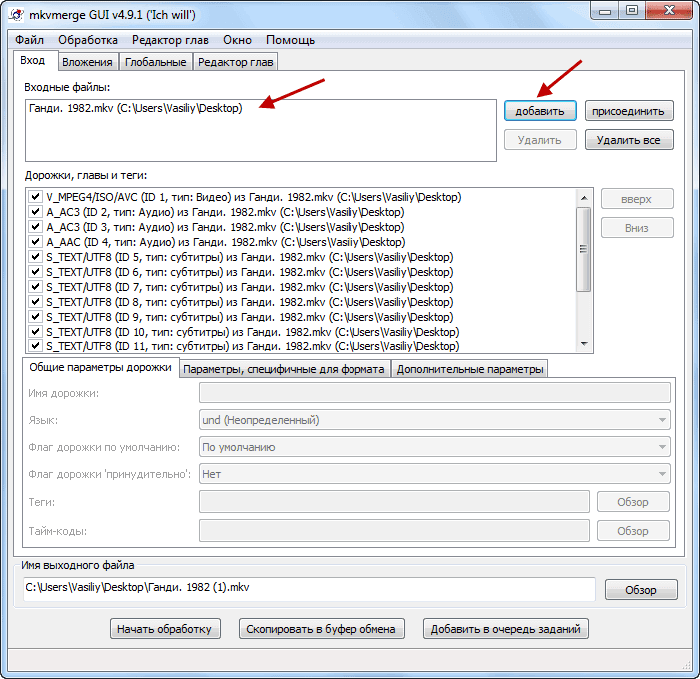Image resolution: width=700 pixels, height=679 pixels.
Task: Open the Окно menu
Action: coord(237,40)
